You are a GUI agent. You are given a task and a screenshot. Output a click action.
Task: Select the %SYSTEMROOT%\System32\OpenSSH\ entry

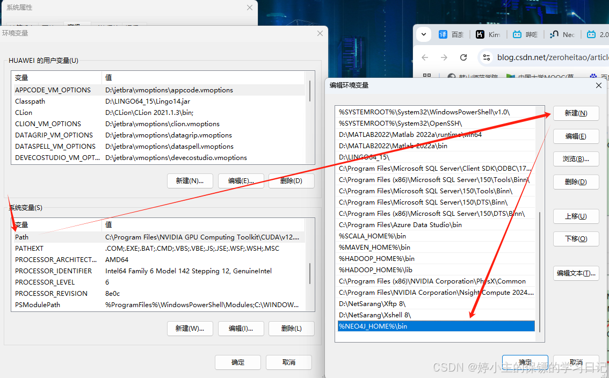point(436,123)
